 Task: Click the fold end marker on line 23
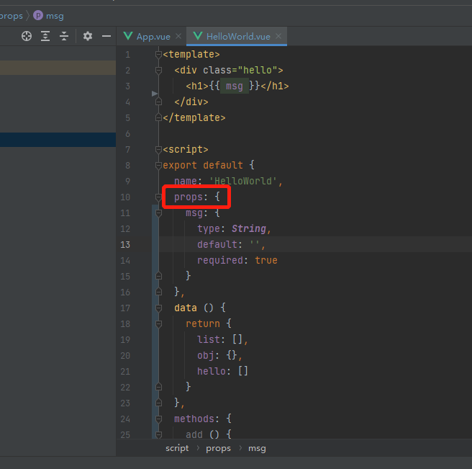(x=158, y=403)
